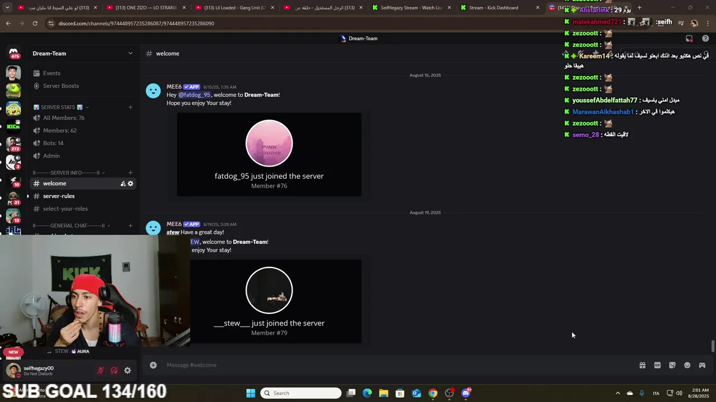
Task: Switch to Lil Loaded Gang Unit tab
Action: click(x=234, y=8)
